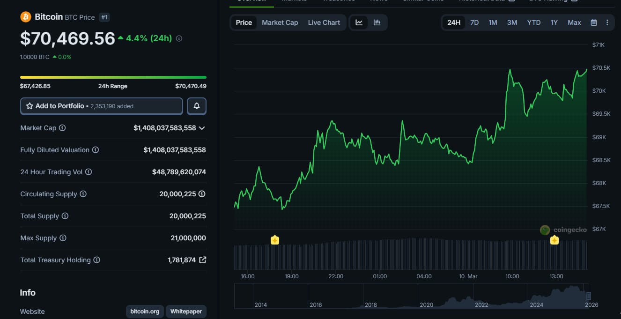Click info icon right of 20,000,225 circulating value
The image size is (621, 319).
click(202, 194)
